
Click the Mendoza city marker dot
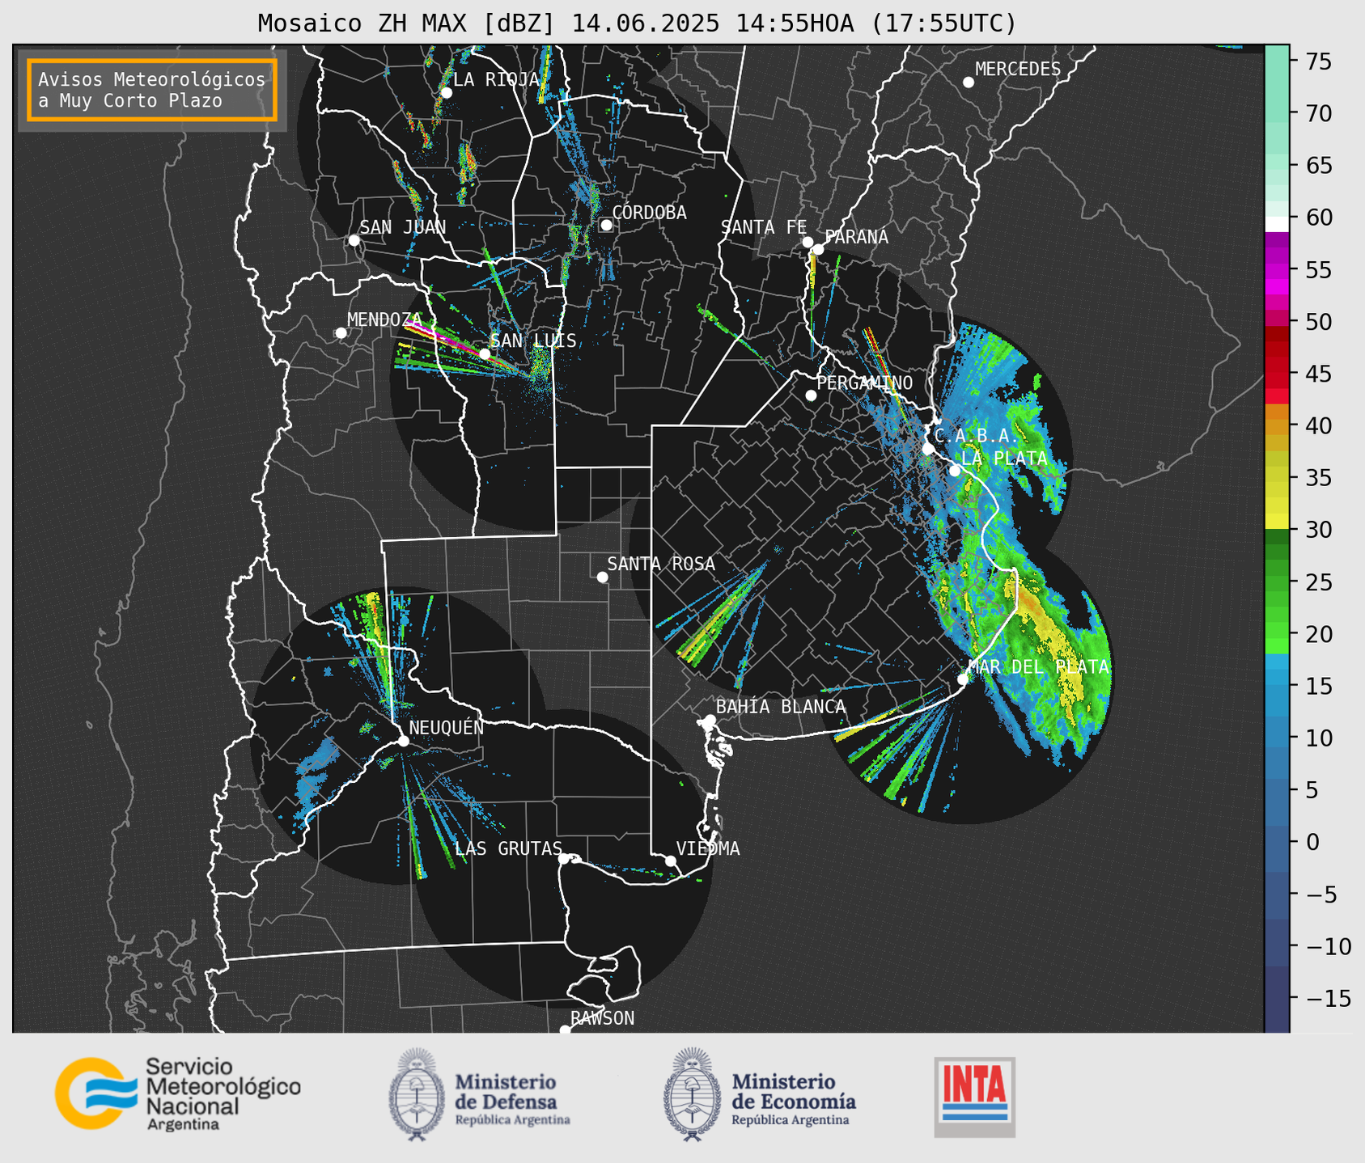coord(341,333)
